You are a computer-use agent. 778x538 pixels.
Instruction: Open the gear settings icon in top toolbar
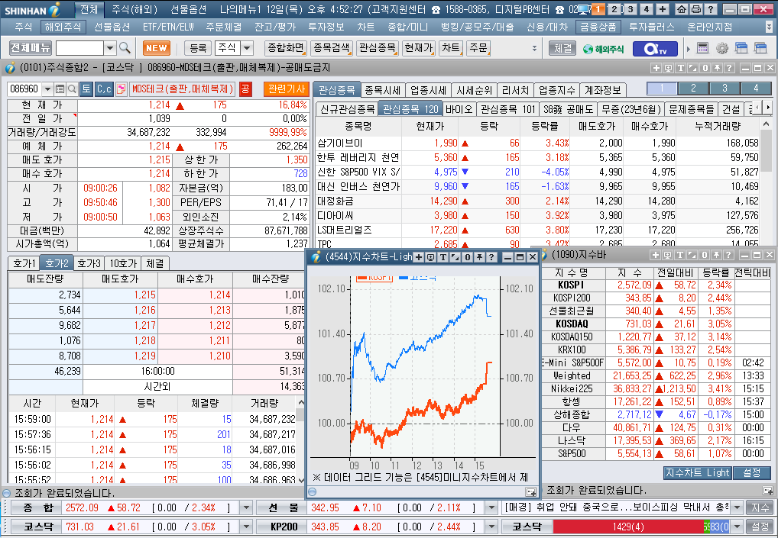[722, 48]
